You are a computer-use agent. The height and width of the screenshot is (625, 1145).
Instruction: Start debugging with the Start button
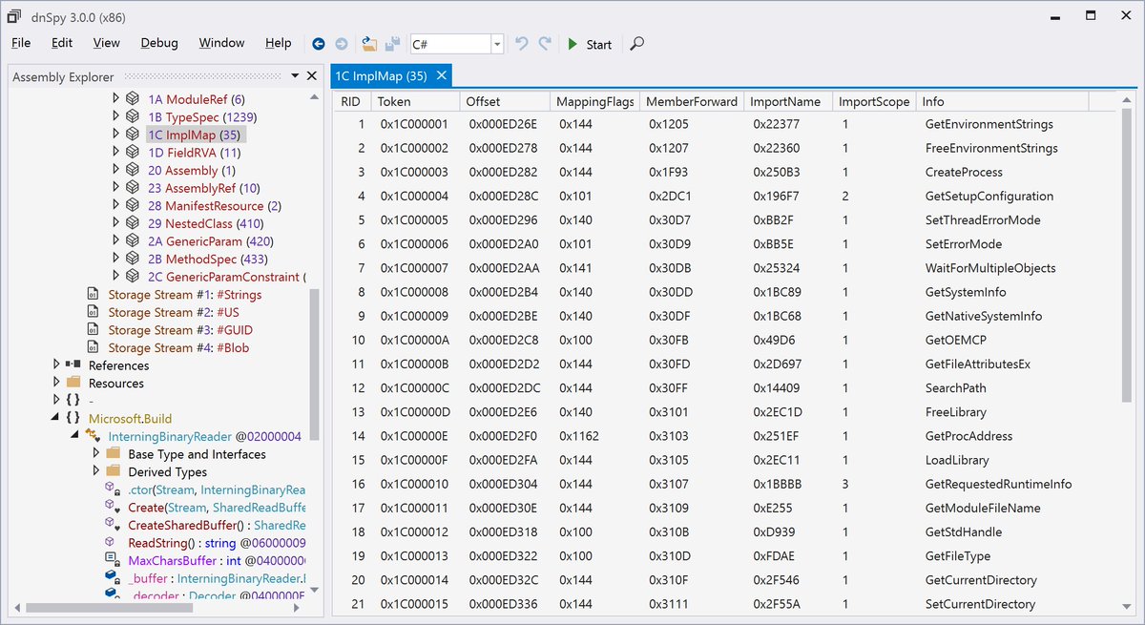click(589, 44)
